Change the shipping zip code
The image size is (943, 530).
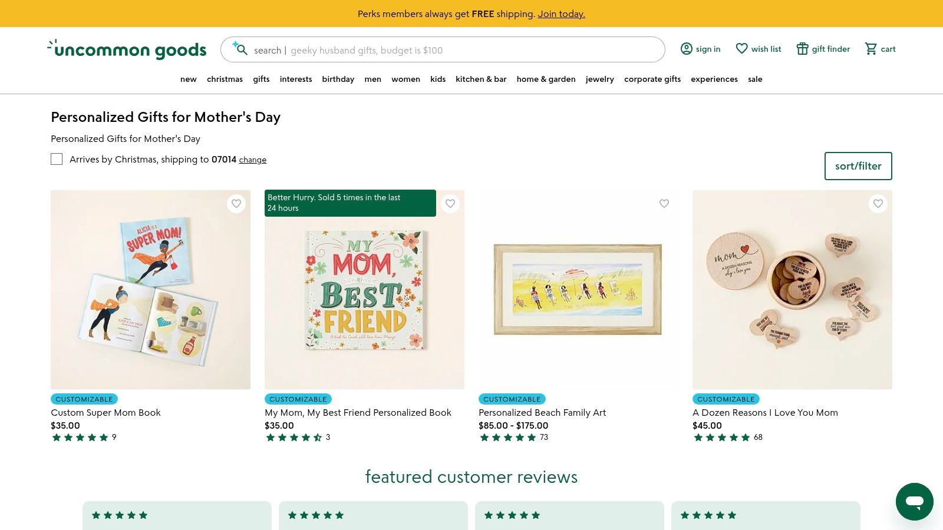click(x=252, y=160)
